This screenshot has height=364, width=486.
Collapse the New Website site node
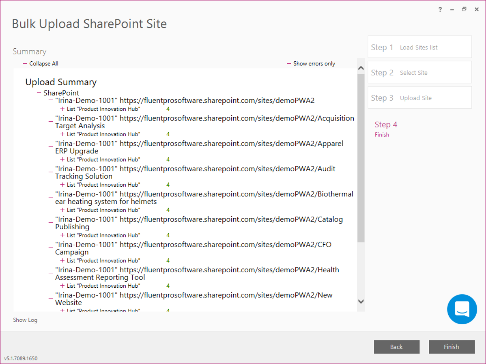pos(51,298)
